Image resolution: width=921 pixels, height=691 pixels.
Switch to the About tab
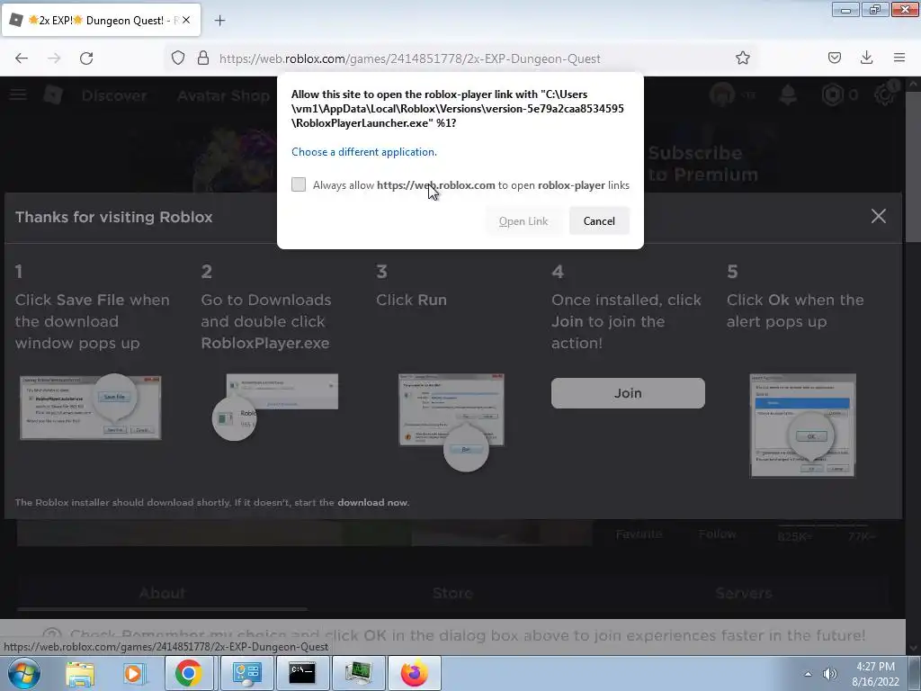pos(162,594)
